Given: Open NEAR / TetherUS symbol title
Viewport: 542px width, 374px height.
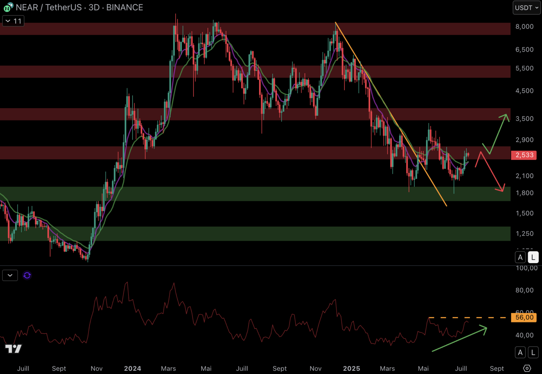Looking at the screenshot, I should [79, 7].
